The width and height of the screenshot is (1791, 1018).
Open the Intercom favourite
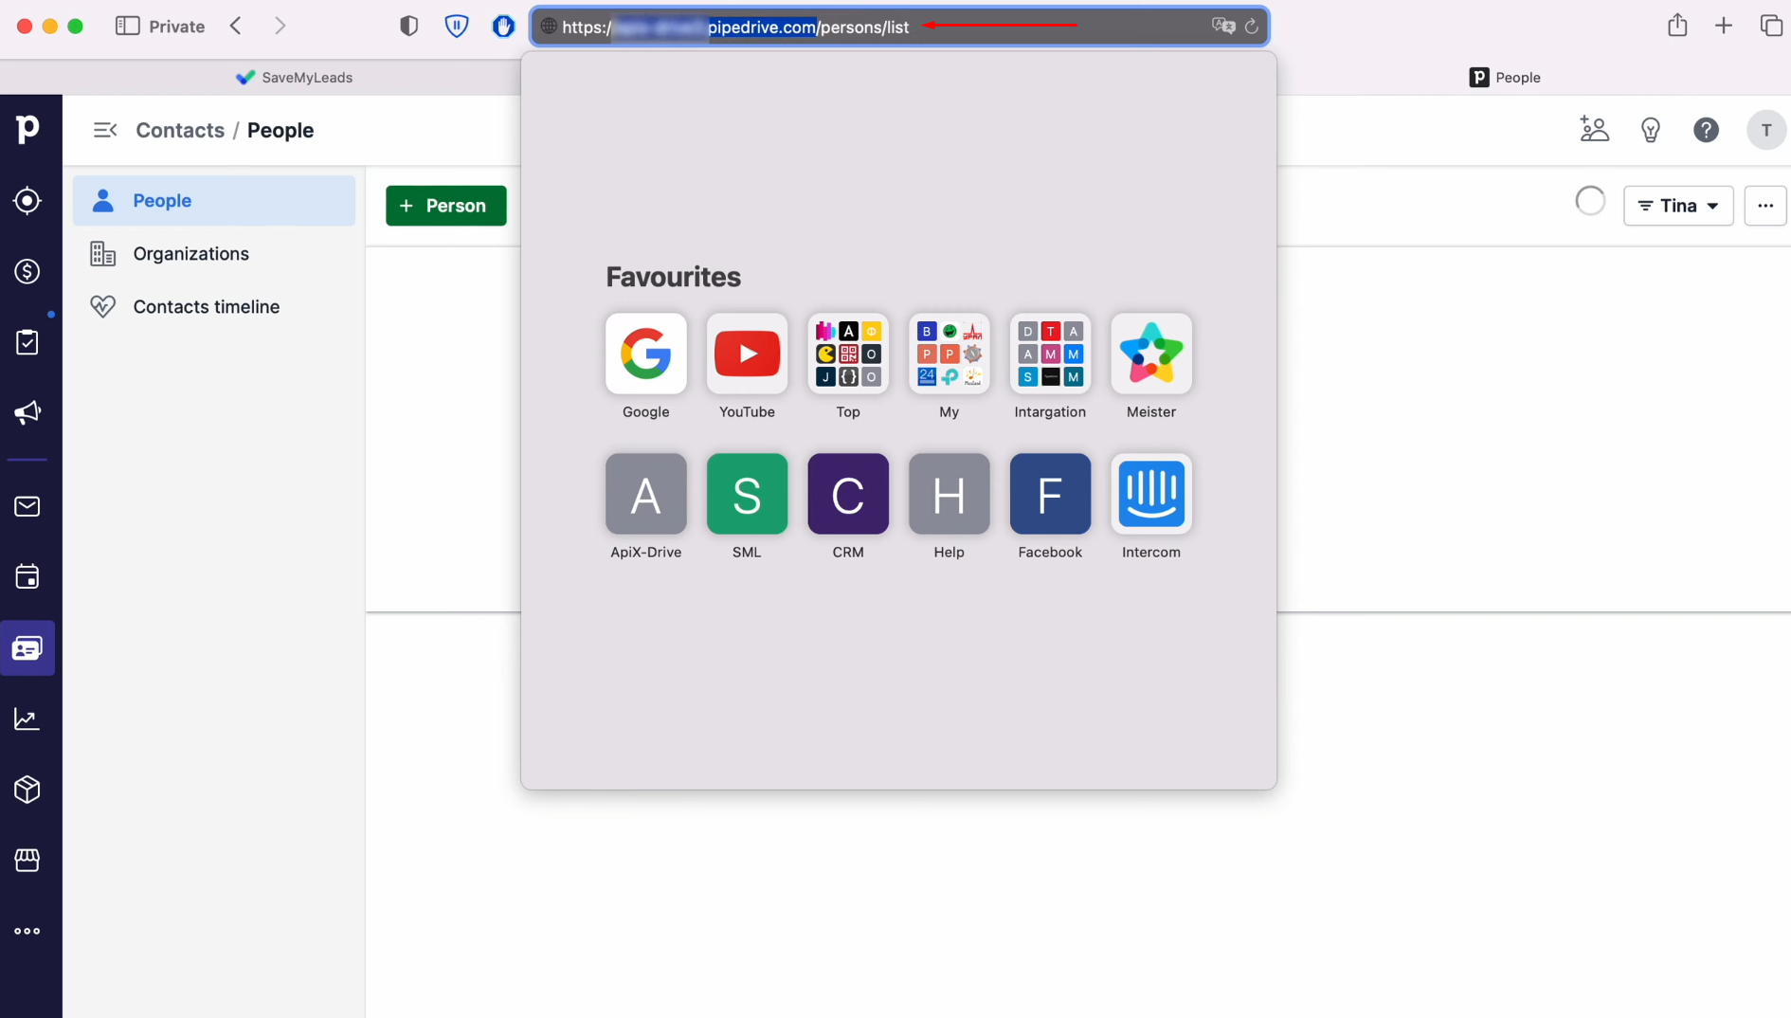coord(1151,494)
